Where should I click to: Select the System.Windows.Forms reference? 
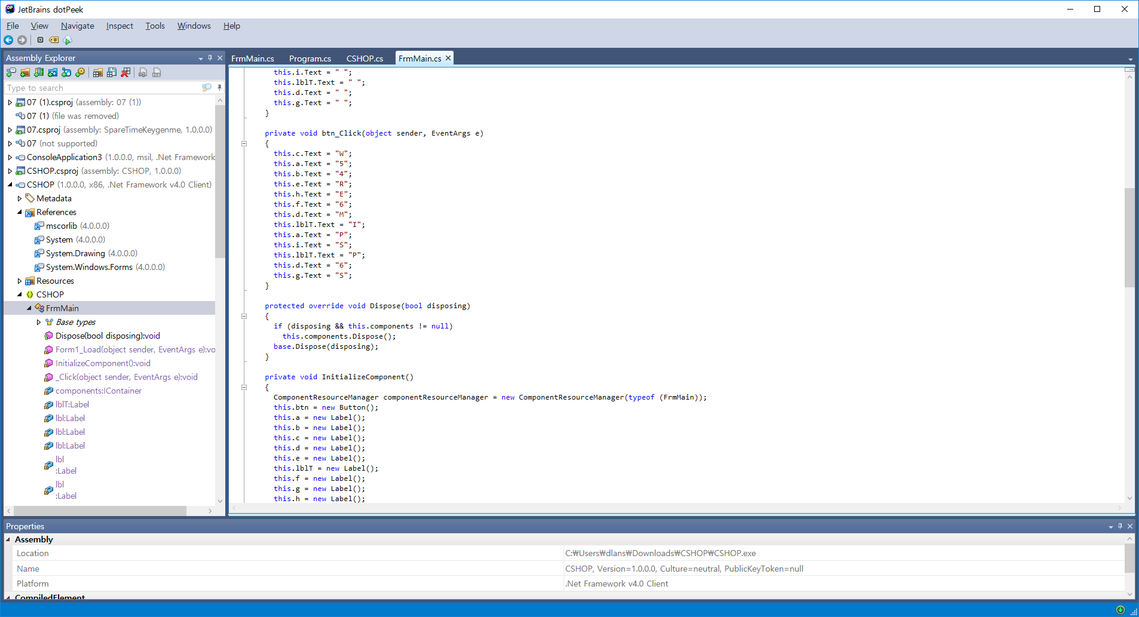(99, 267)
